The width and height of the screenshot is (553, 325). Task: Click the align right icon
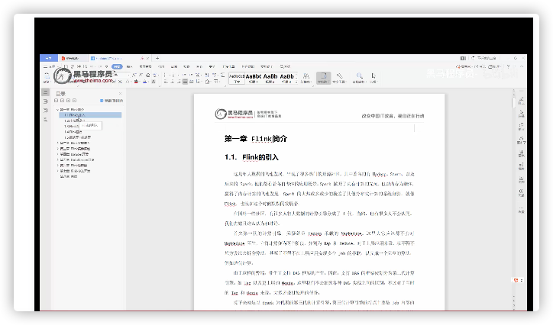click(x=179, y=82)
